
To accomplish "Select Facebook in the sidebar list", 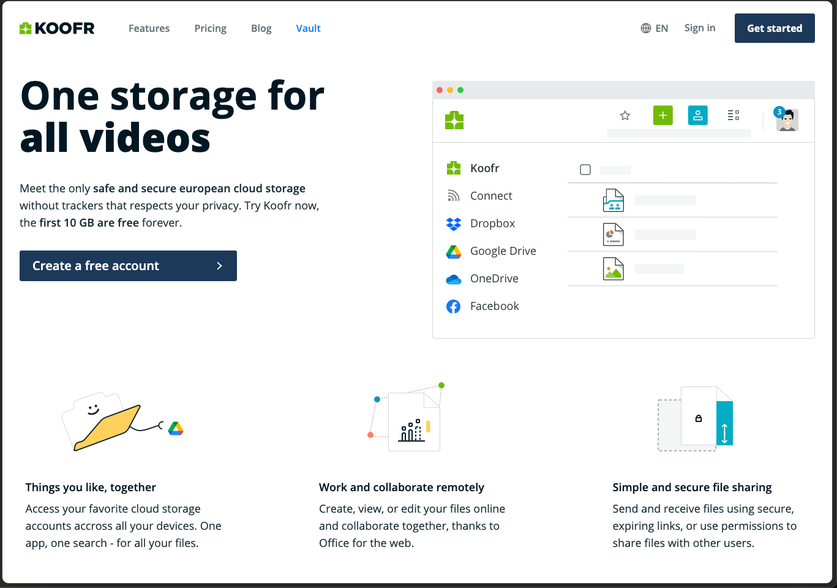I will tap(482, 306).
